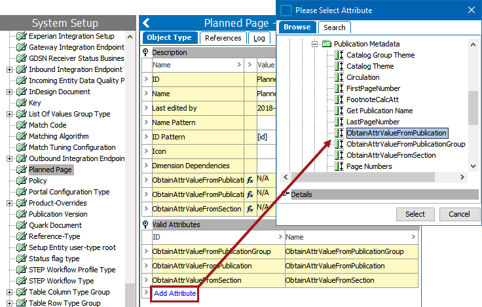Image resolution: width=482 pixels, height=307 pixels.
Task: Select the FootnoteCalcAtt attribute
Action: [x=372, y=99]
